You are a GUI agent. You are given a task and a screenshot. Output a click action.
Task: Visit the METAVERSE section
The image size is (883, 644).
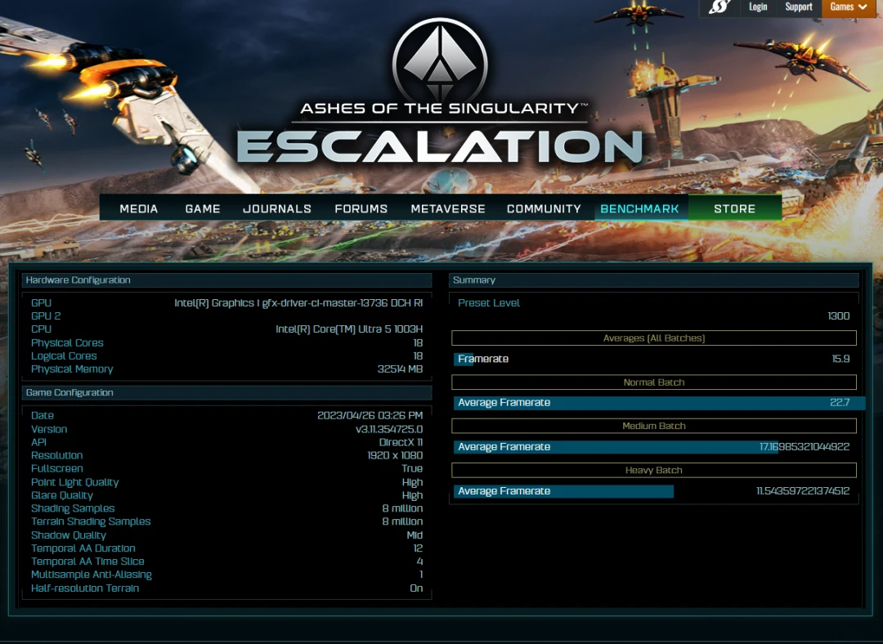pyautogui.click(x=448, y=209)
